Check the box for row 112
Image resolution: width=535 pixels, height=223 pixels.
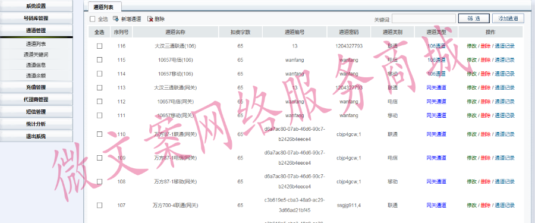(99, 102)
